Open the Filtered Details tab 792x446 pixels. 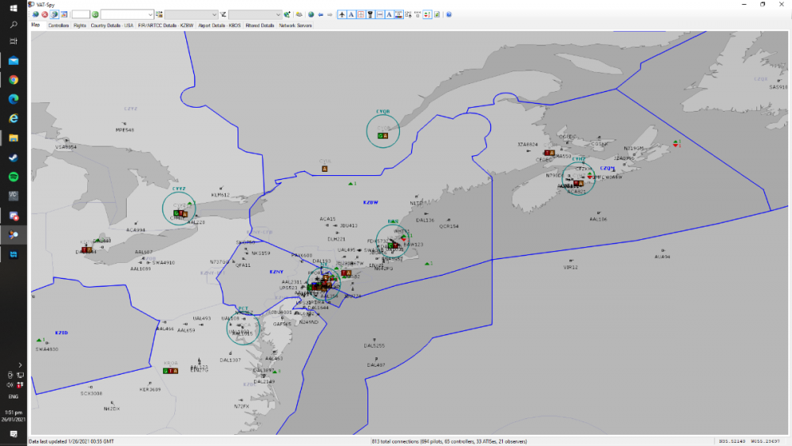coord(260,25)
